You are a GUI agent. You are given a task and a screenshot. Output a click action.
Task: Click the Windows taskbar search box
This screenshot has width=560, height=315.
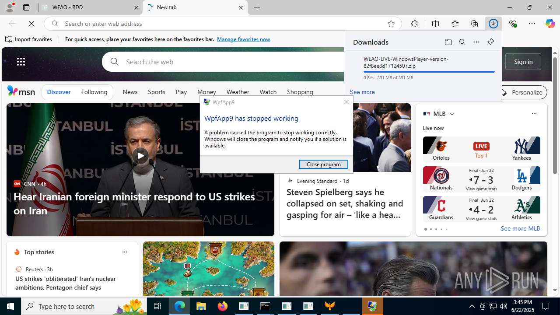click(83, 306)
